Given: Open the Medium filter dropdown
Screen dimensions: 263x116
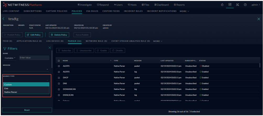Looking at the screenshot, I should [x=47, y=69].
